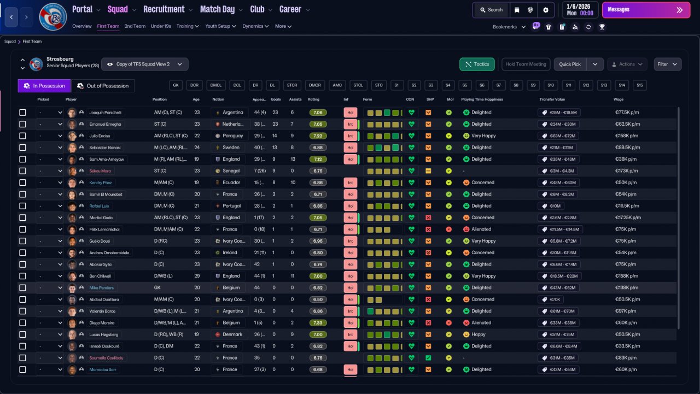700x394 pixels.
Task: Click the circular refresh shortcut icon
Action: [588, 26]
